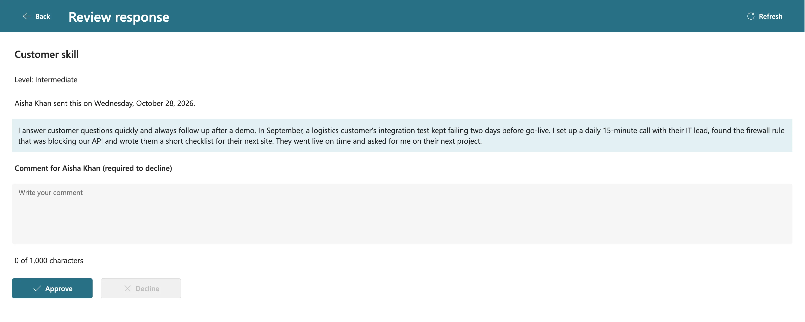
Task: Click the Refresh button
Action: (x=765, y=16)
